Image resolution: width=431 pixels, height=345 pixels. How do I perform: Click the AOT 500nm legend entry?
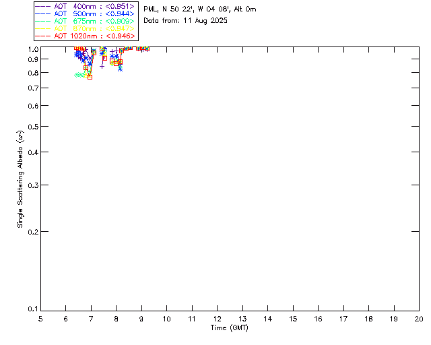tap(86, 13)
